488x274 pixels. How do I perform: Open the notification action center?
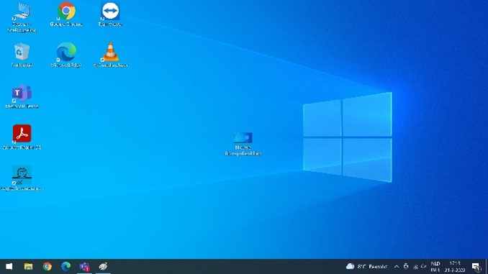(476, 267)
